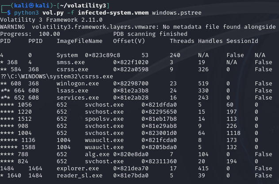
Task: Select the explorer.exe process name
Action: tap(78, 169)
